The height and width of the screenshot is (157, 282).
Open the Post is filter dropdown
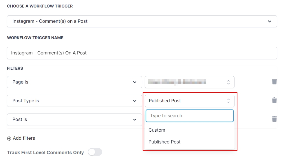[74, 120]
